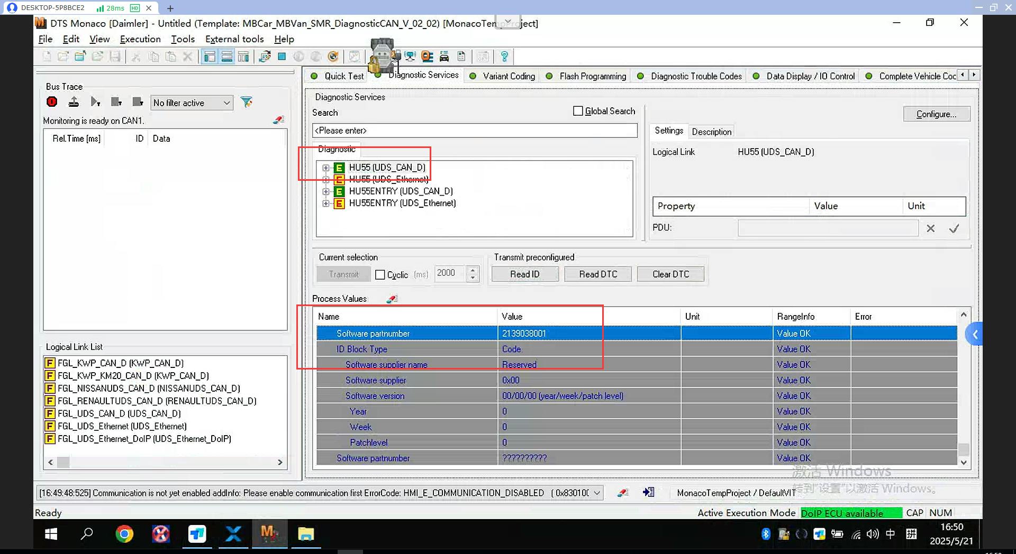Open the Windows Start menu

click(51, 534)
